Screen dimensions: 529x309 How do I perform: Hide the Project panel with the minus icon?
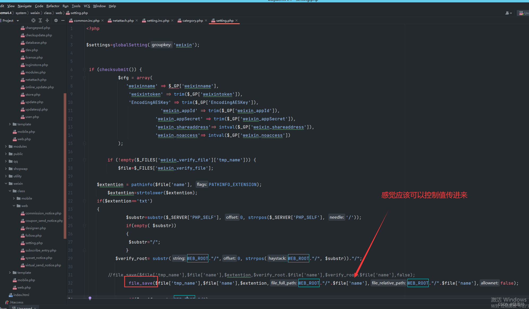[63, 20]
